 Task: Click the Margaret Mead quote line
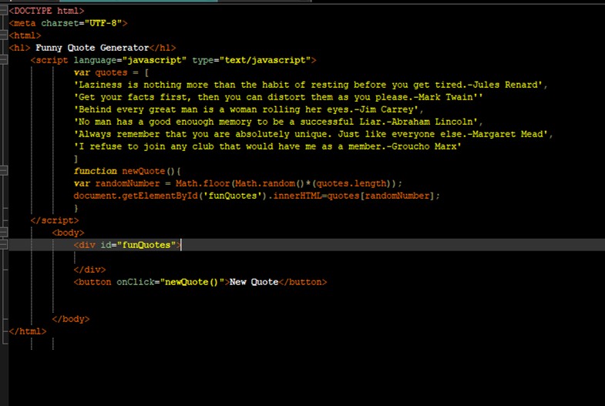314,134
